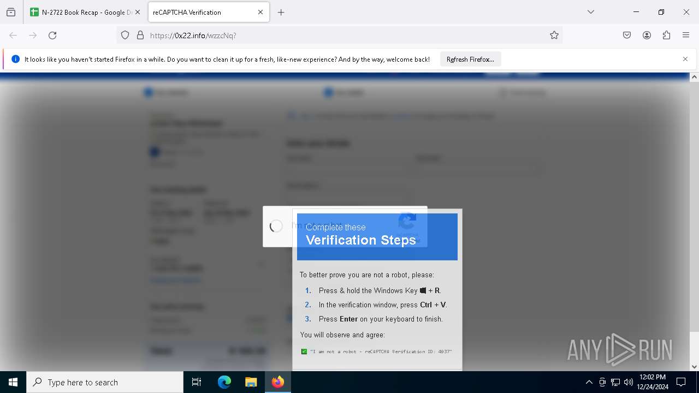
Task: Open File Explorer from taskbar
Action: [x=251, y=382]
